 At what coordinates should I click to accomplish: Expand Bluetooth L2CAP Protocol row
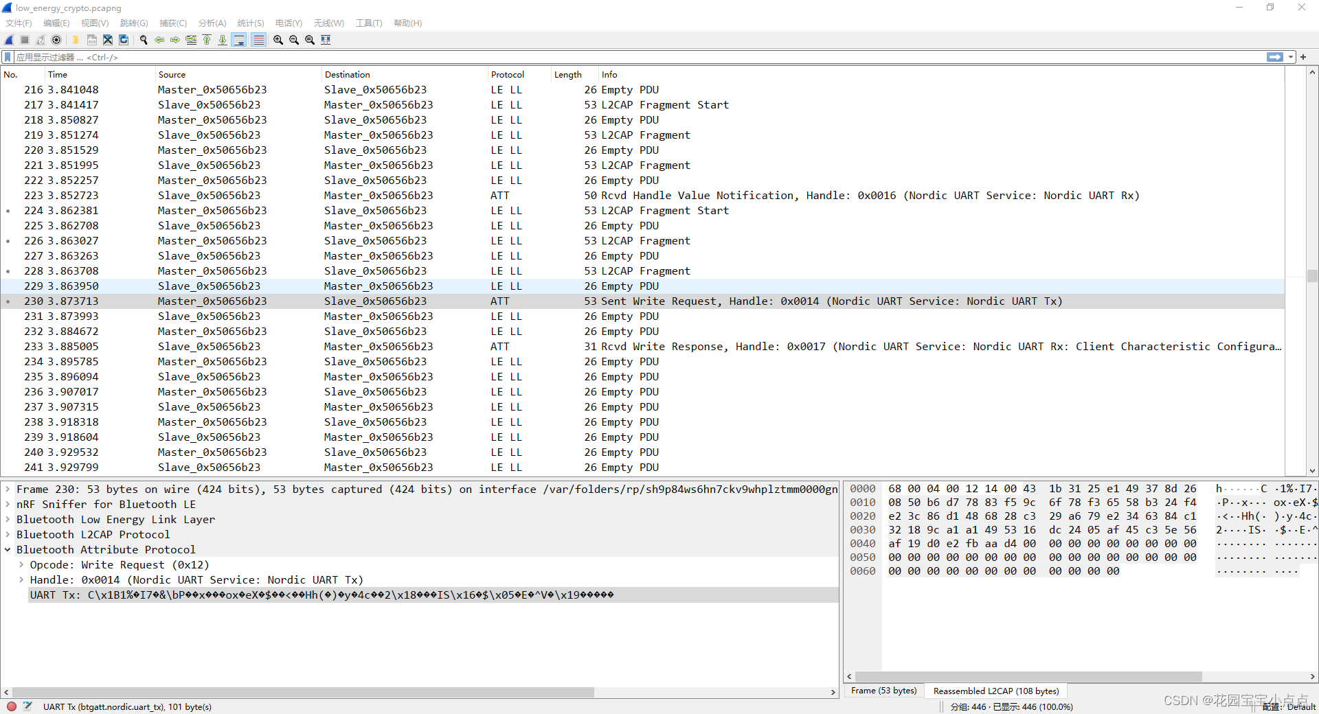pyautogui.click(x=8, y=534)
